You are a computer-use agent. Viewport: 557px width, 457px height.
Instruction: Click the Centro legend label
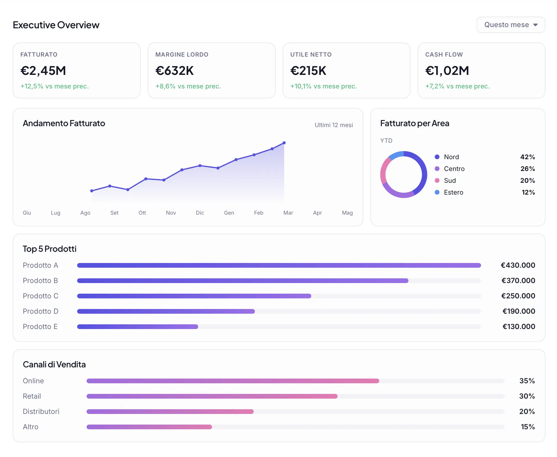tap(454, 169)
